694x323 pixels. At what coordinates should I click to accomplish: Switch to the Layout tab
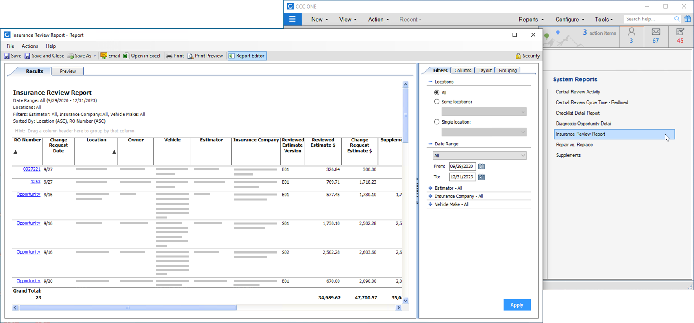(x=485, y=70)
